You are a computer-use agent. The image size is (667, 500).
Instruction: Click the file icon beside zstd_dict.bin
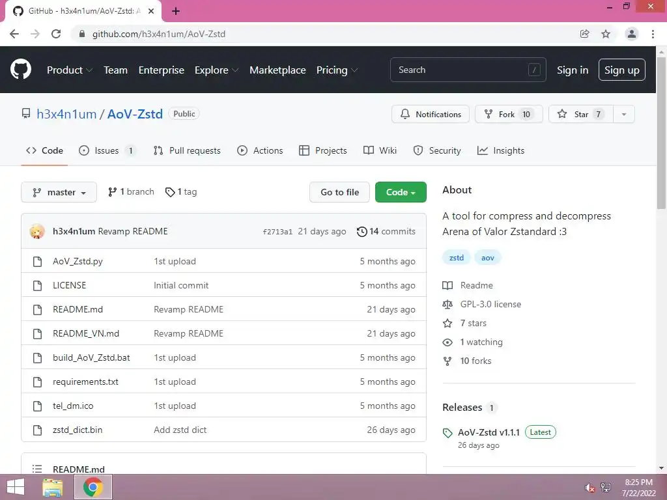point(37,430)
